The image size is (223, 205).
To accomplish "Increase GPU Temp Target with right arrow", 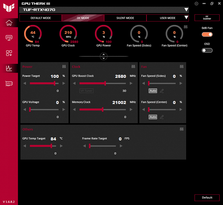I will (61, 146).
